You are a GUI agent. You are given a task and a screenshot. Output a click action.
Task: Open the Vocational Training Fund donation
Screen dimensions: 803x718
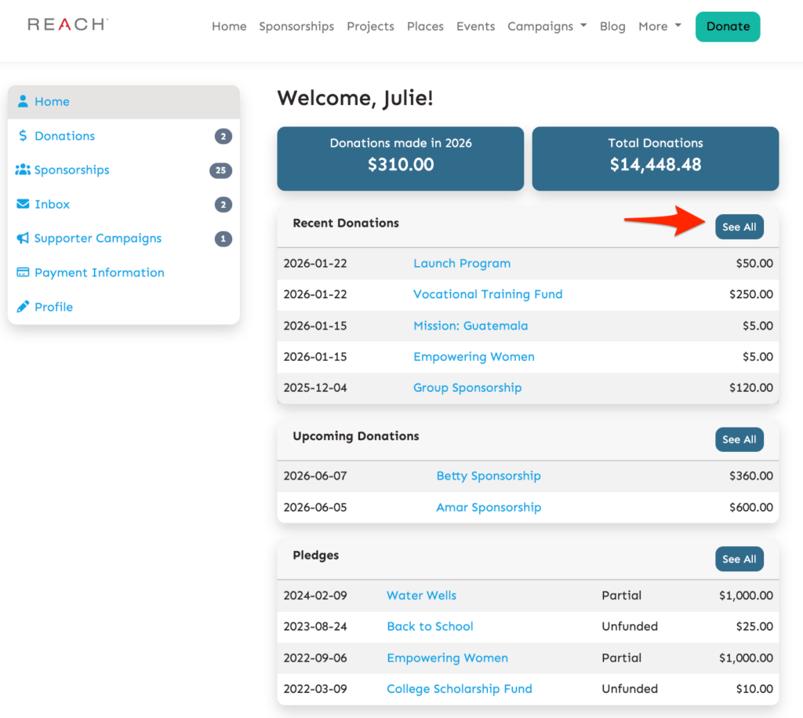coord(487,294)
